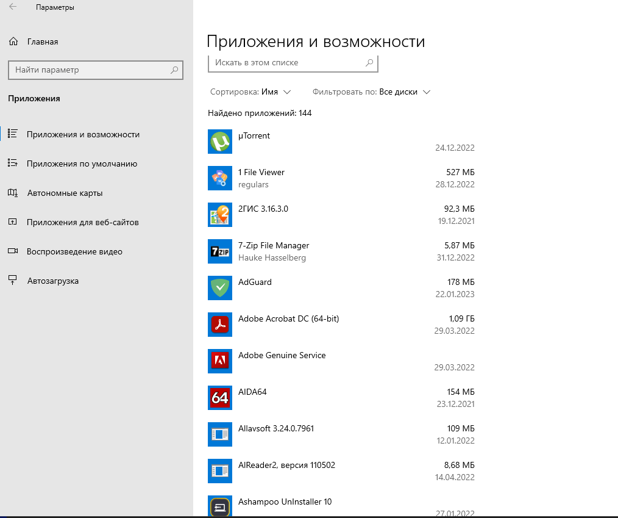Select the AdGuard entry name

pos(255,282)
